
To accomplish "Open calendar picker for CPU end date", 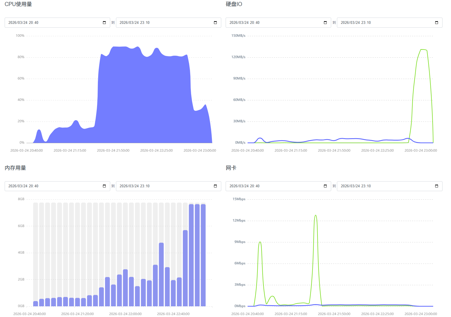I will coord(215,23).
